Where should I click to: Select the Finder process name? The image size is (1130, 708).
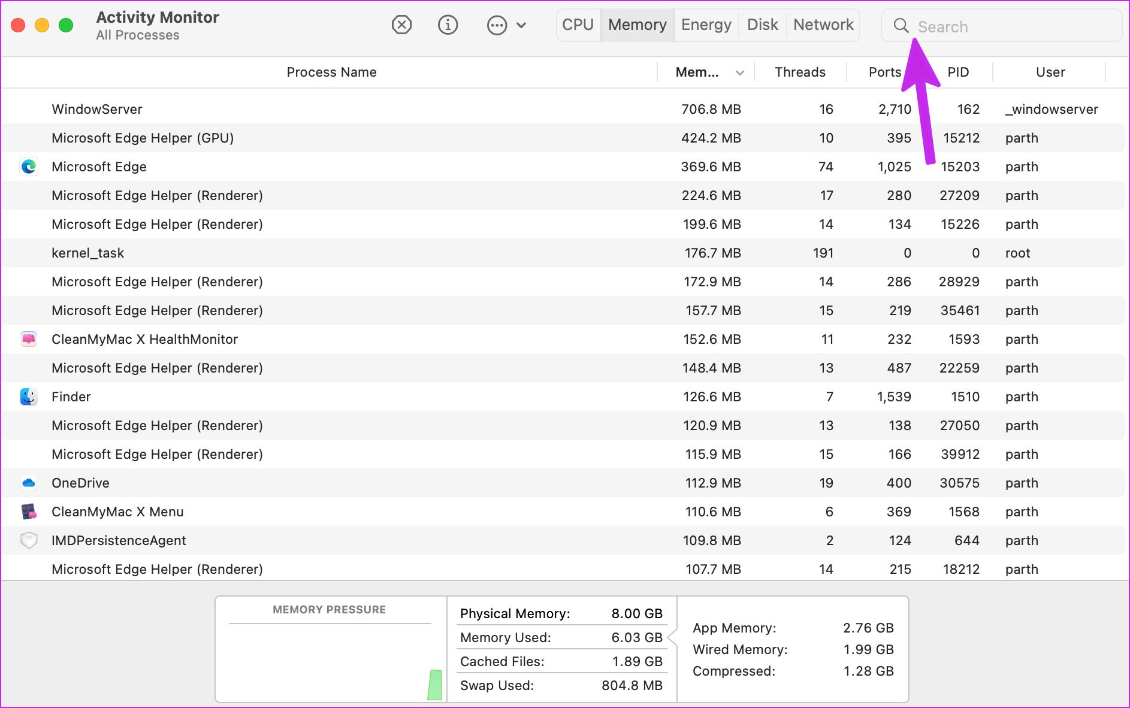(71, 397)
